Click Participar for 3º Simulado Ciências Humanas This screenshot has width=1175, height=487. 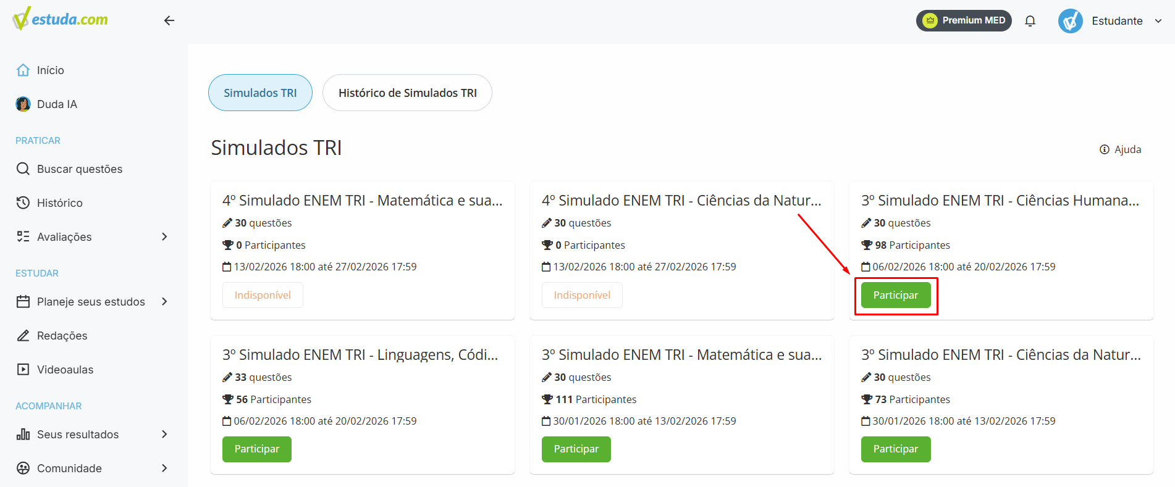896,295
